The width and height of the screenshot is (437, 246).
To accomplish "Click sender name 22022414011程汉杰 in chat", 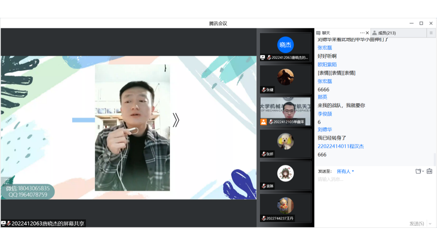I will (x=341, y=146).
